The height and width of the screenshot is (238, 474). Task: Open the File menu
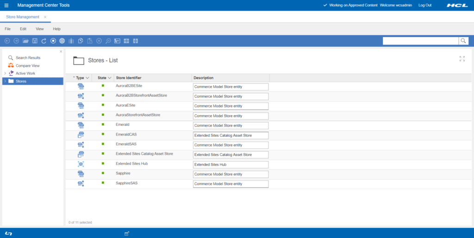point(7,29)
